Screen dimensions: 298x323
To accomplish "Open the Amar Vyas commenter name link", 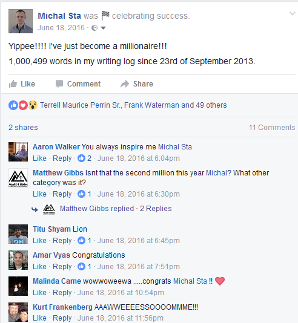I will (51, 255).
